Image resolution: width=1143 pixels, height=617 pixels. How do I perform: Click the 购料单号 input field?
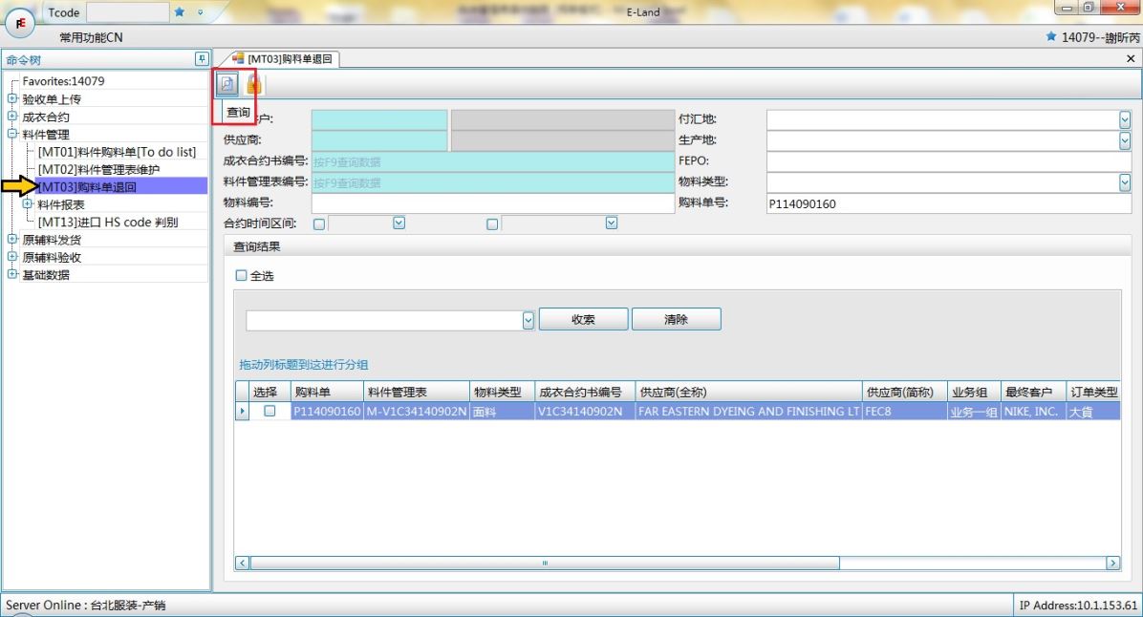[948, 203]
